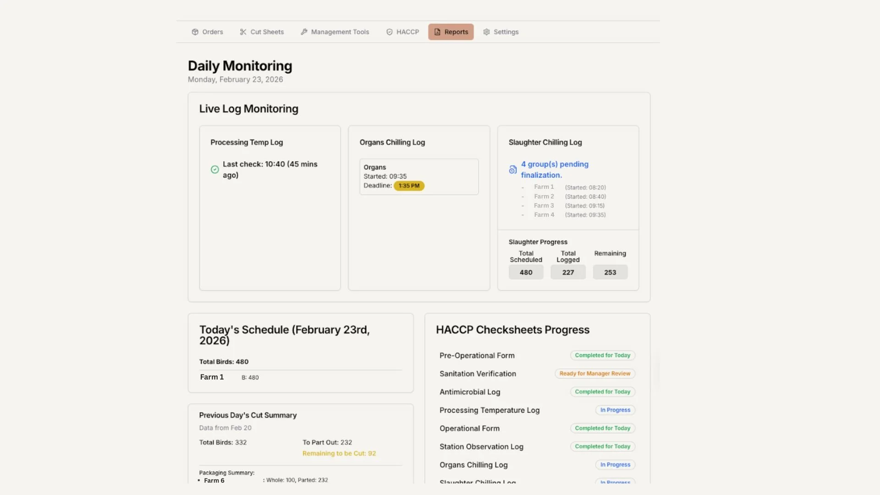Select Farm 1 in today's schedule
Viewport: 880px width, 495px height.
click(212, 377)
